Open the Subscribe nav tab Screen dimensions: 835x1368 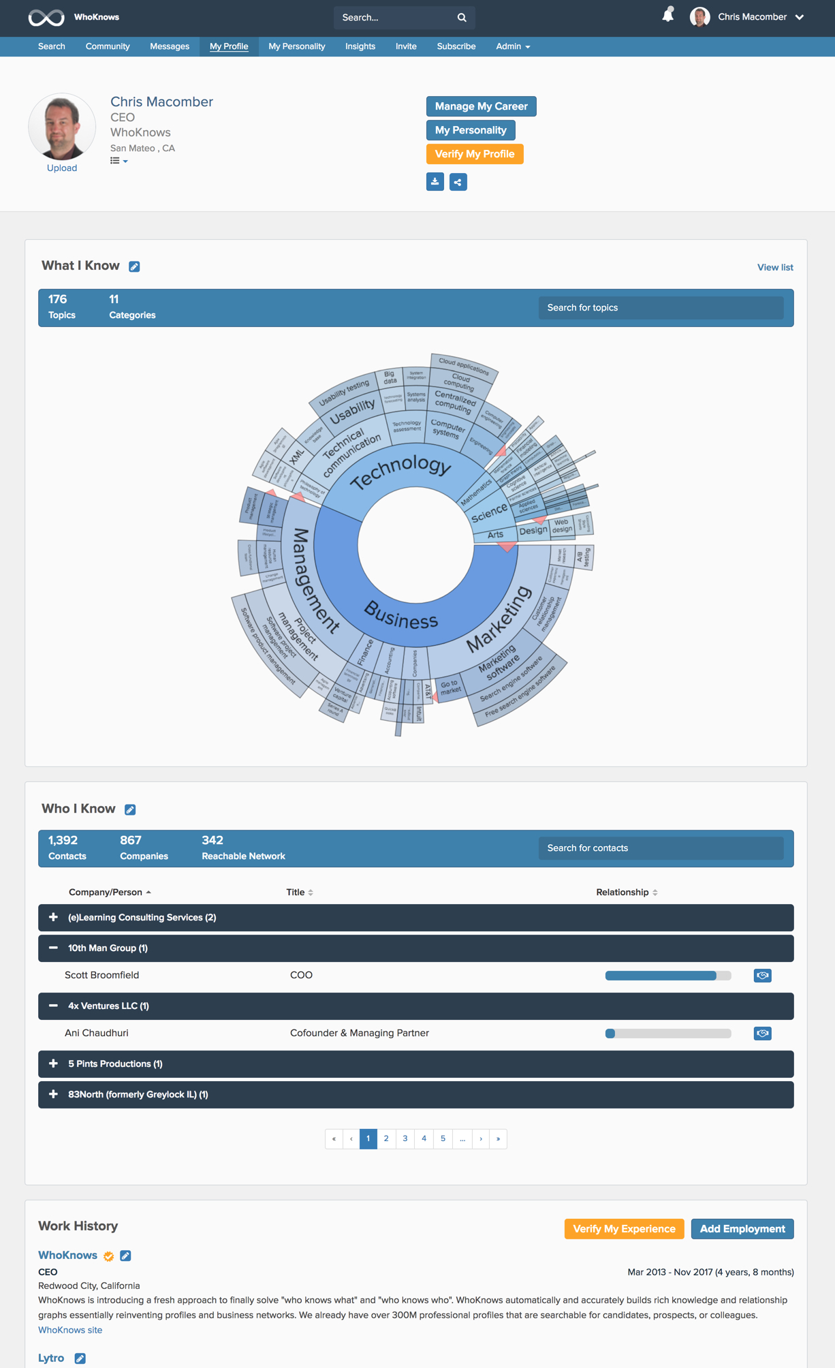[x=456, y=46]
